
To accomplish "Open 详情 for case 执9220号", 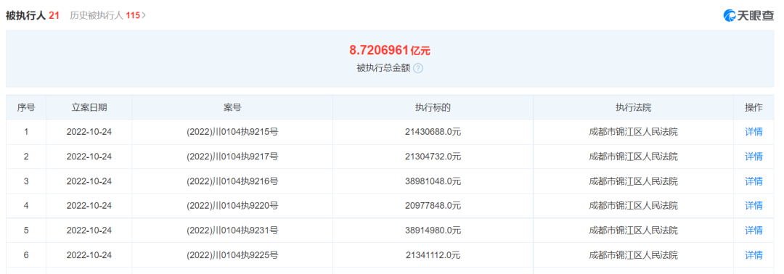I will (x=754, y=206).
